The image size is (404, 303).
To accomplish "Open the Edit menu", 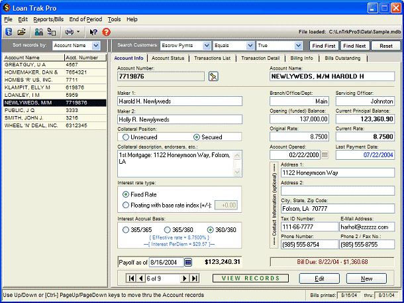I will [x=23, y=19].
